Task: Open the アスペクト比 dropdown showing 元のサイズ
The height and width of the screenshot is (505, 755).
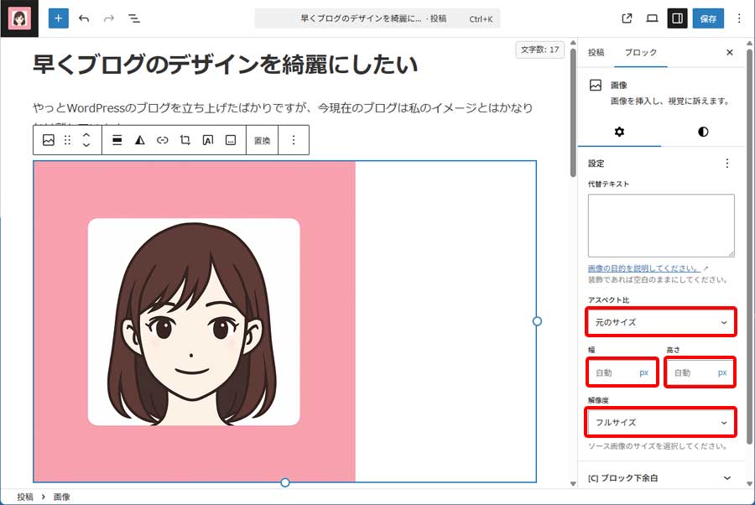Action: coord(661,322)
